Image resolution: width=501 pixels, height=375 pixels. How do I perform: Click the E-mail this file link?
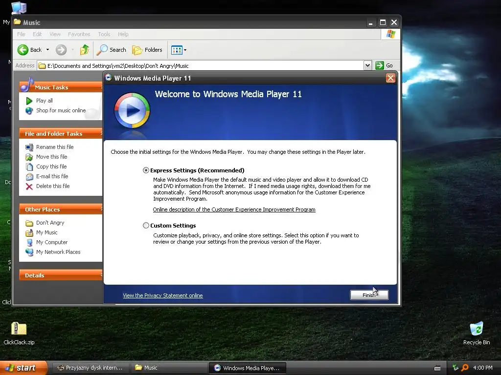(x=52, y=176)
